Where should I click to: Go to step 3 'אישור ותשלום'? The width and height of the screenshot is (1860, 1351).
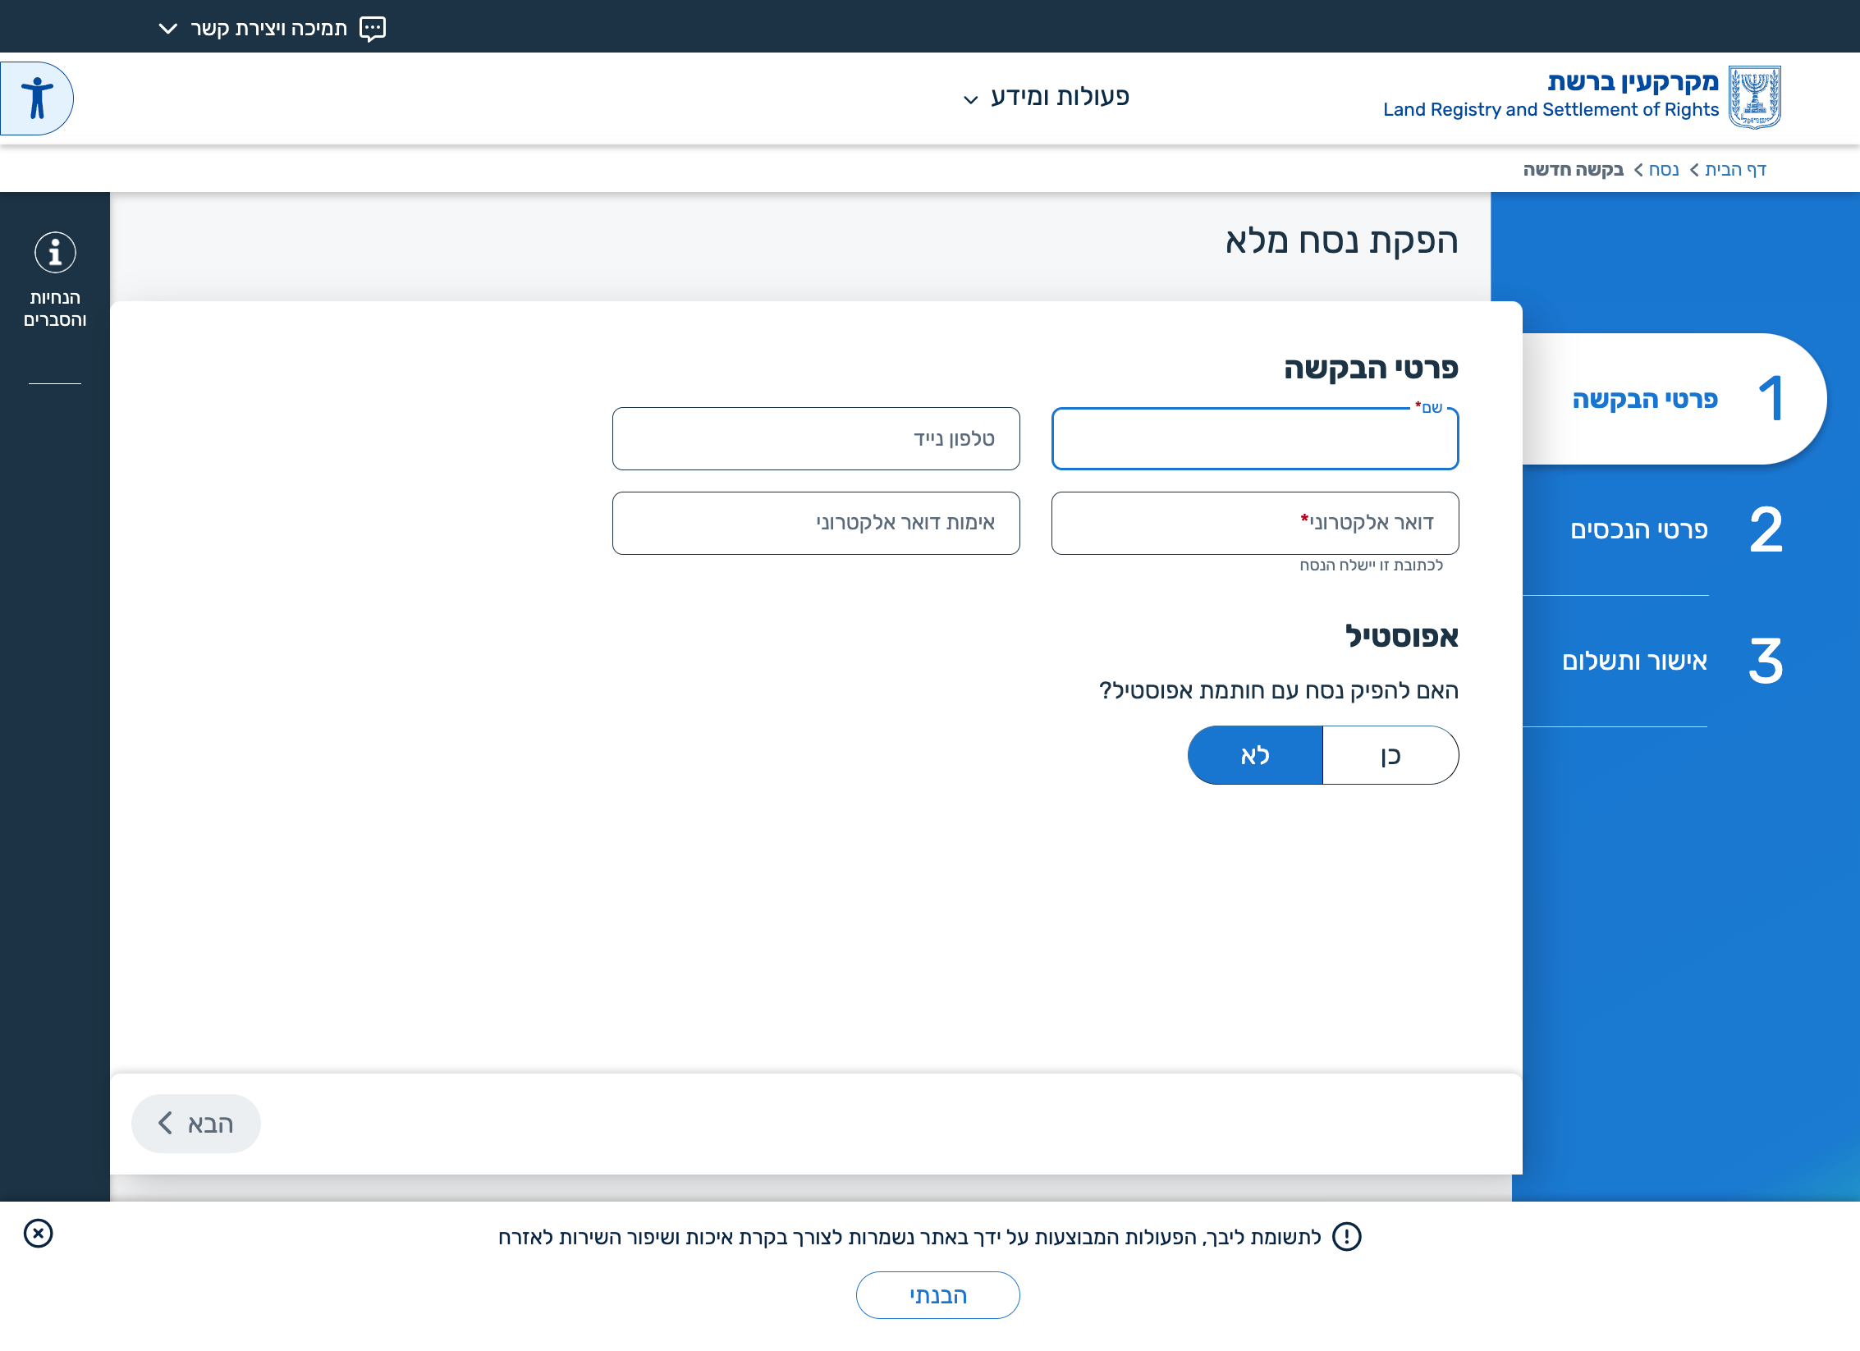(1674, 661)
